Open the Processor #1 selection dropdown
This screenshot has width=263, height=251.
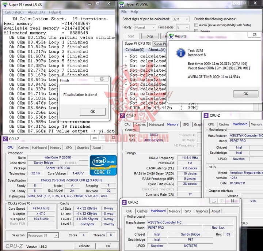pos(43,235)
